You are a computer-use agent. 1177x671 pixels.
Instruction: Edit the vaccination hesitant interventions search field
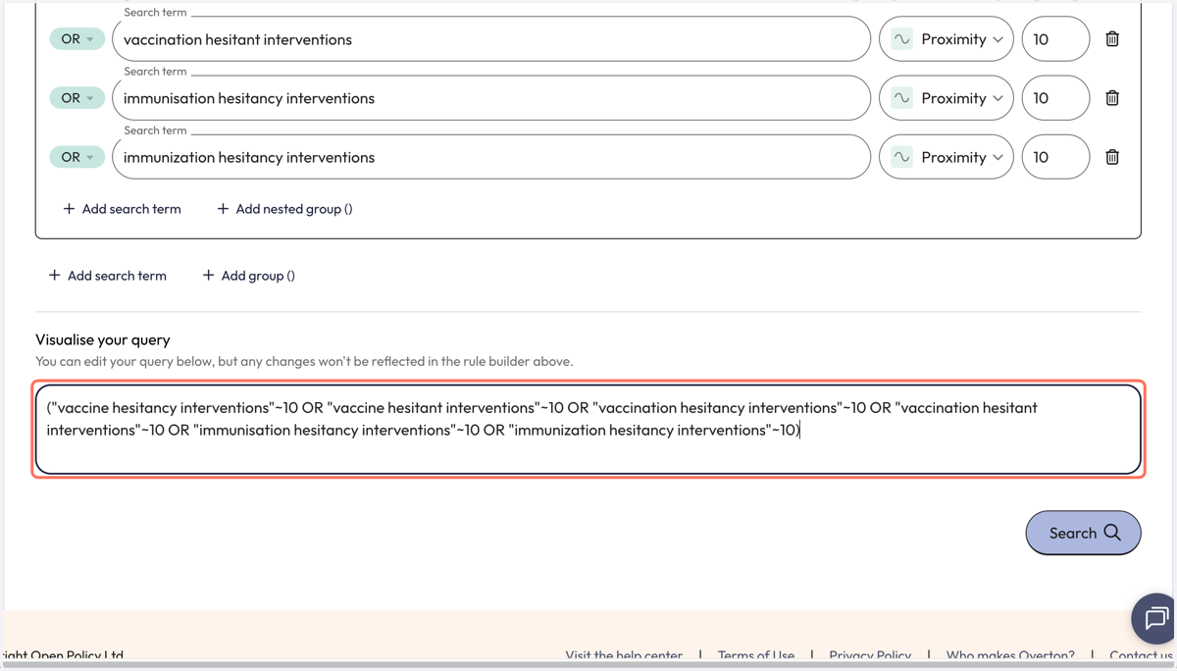(491, 39)
